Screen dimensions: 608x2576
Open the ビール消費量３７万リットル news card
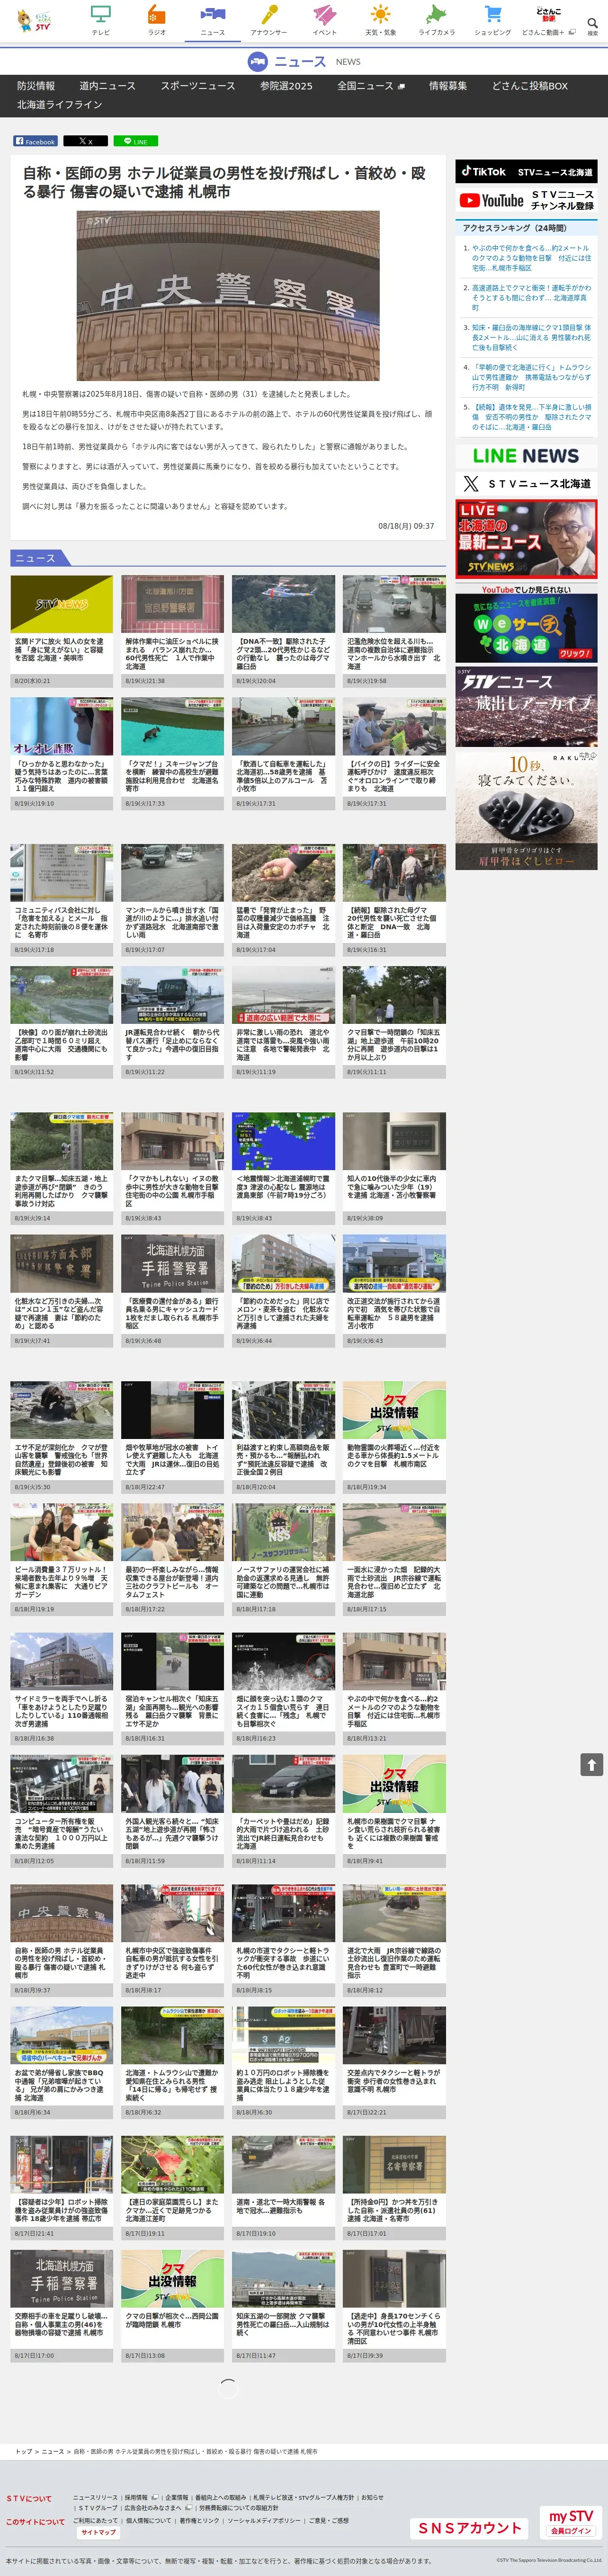coord(62,1559)
